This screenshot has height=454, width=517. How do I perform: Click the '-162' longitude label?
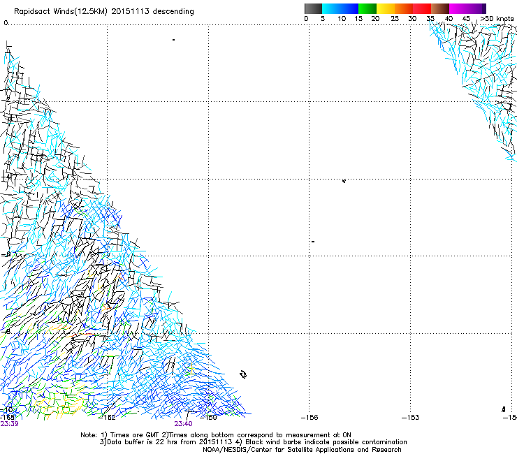coord(108,418)
